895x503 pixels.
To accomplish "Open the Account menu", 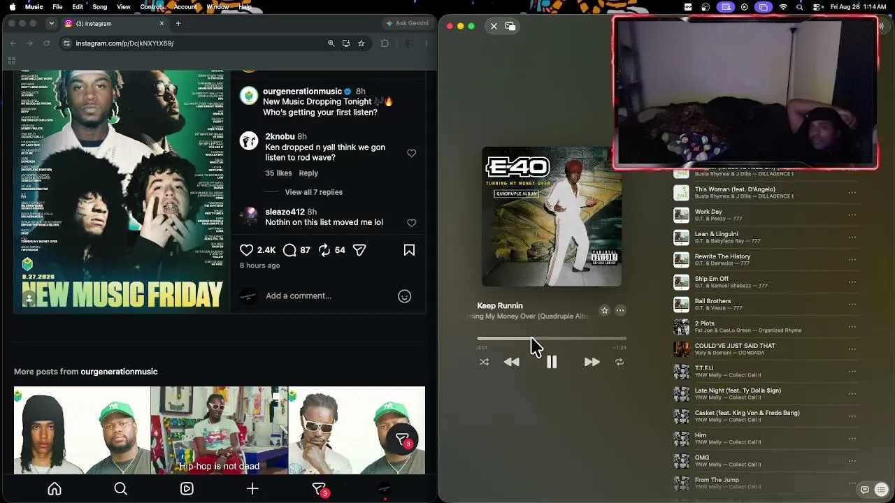I will tap(185, 7).
